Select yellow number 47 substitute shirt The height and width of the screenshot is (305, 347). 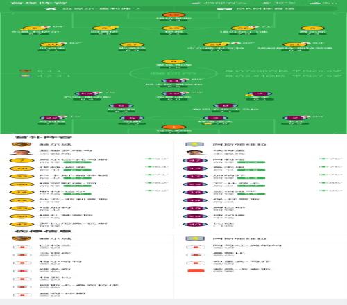click(x=22, y=224)
